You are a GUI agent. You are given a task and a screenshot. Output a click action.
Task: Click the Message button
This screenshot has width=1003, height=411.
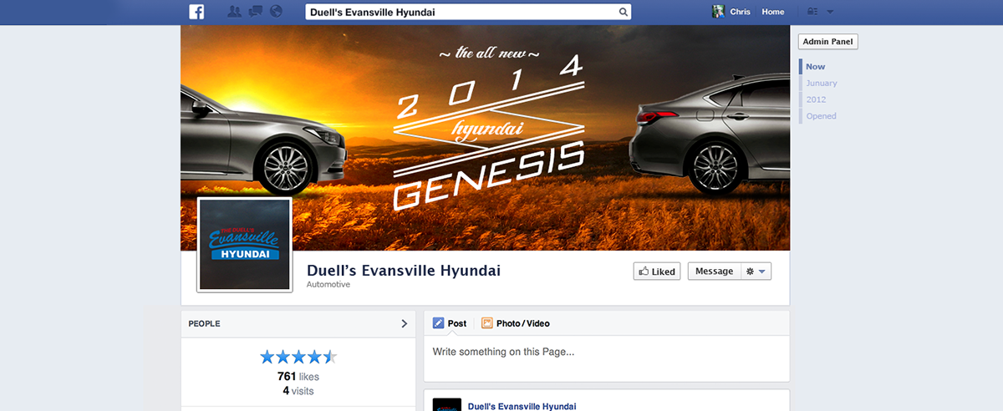point(714,271)
